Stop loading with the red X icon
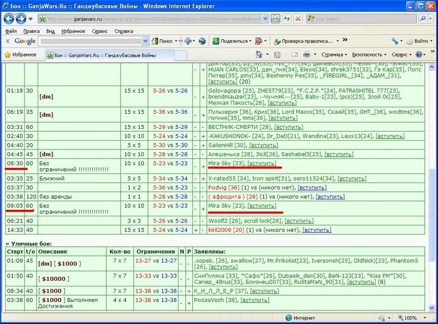Image resolution: width=438 pixels, height=324 pixels. click(x=298, y=19)
